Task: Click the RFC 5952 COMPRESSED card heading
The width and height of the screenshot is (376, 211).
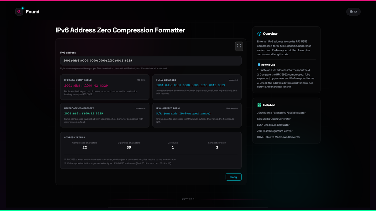Action: [78, 80]
